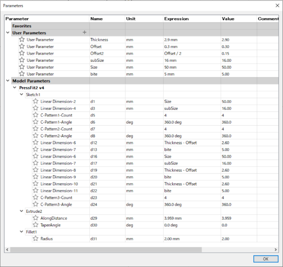
Task: Click the horizontal scrollbar left arrow
Action: [x=7, y=250]
